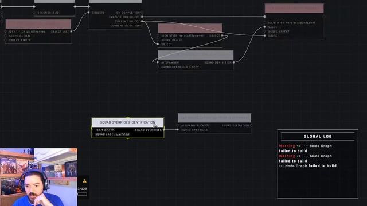Image resolution: width=367 pixels, height=206 pixels.
Task: Select the pink header of the List@Heroes node
Action: [x=38, y=24]
